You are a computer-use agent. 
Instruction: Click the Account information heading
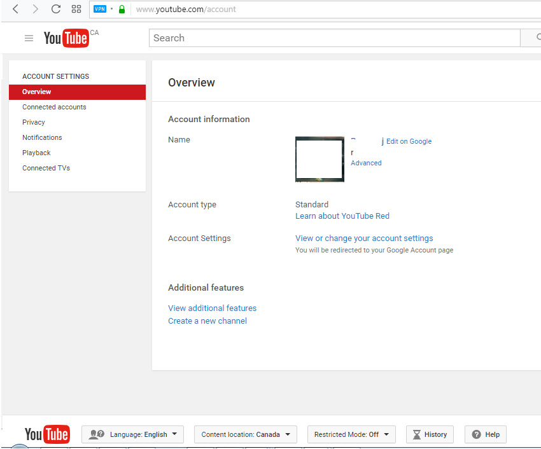coord(209,120)
